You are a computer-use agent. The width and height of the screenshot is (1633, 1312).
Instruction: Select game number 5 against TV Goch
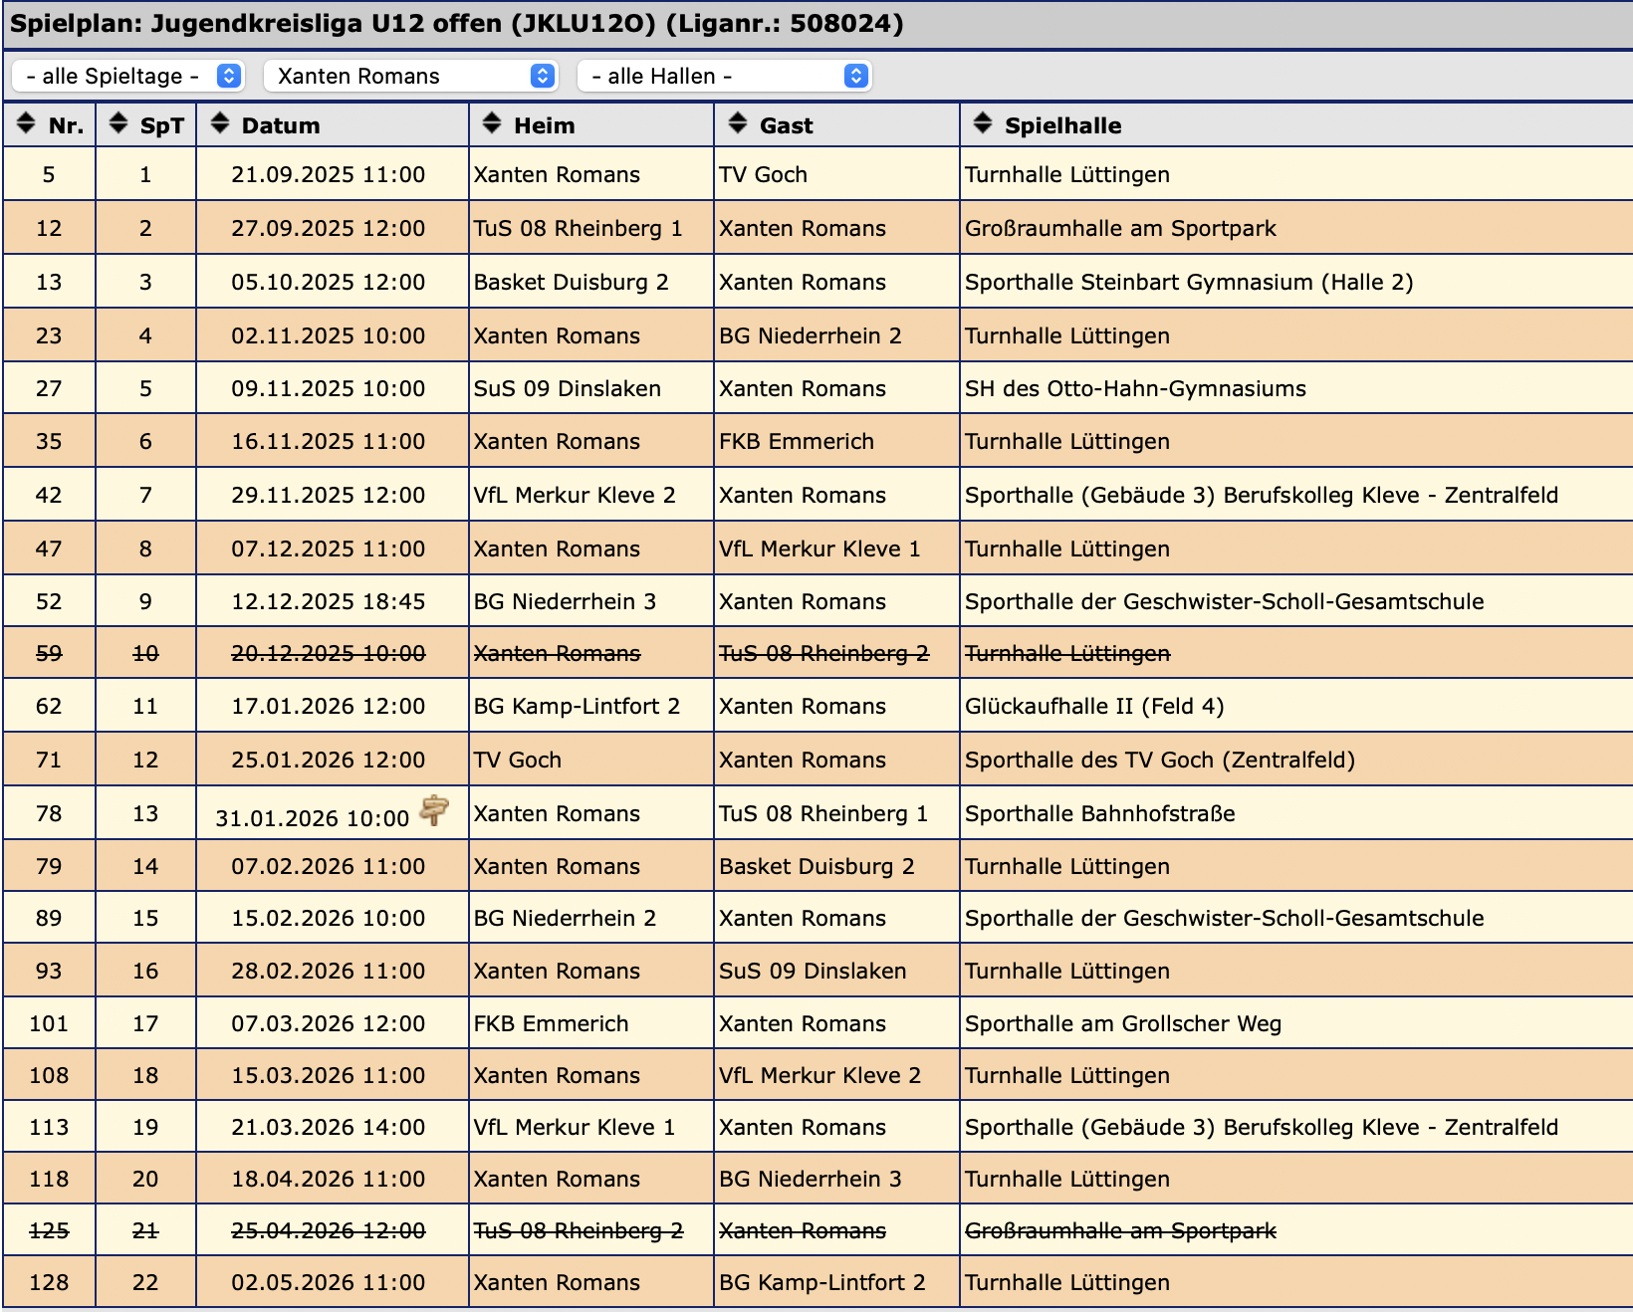click(x=49, y=174)
